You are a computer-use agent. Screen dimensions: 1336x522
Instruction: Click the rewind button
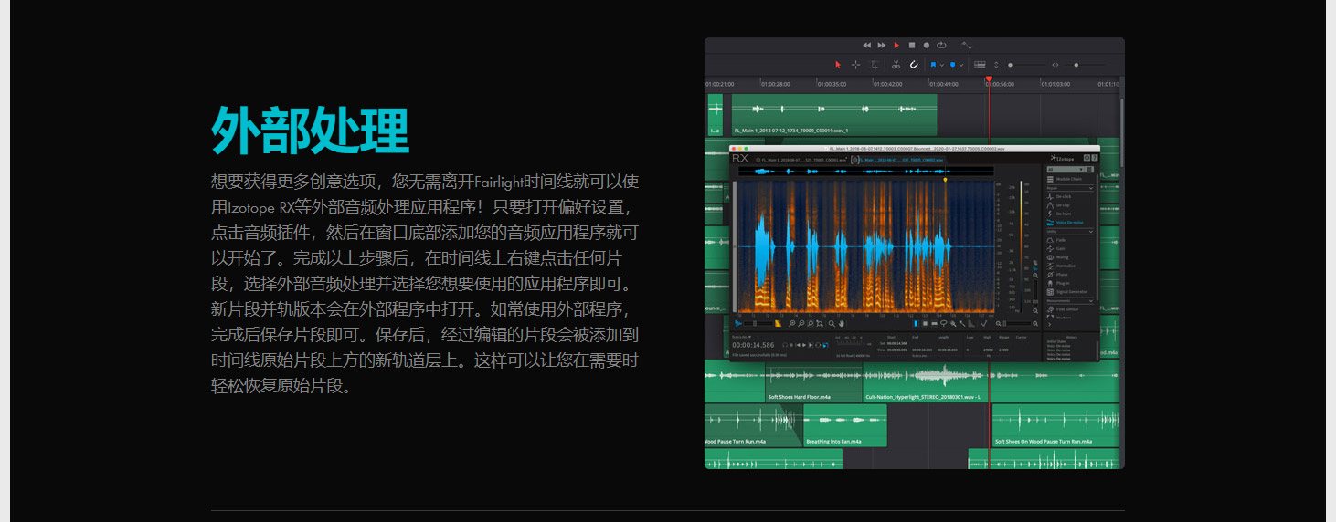(867, 45)
